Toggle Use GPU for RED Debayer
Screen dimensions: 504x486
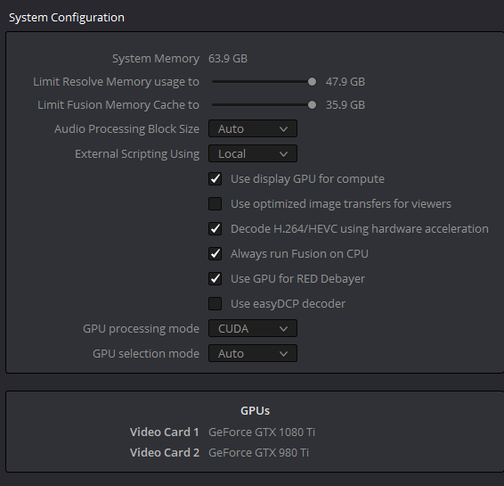215,279
